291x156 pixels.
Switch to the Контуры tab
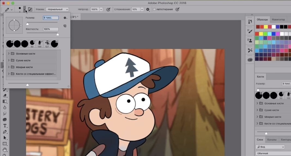tap(286, 139)
